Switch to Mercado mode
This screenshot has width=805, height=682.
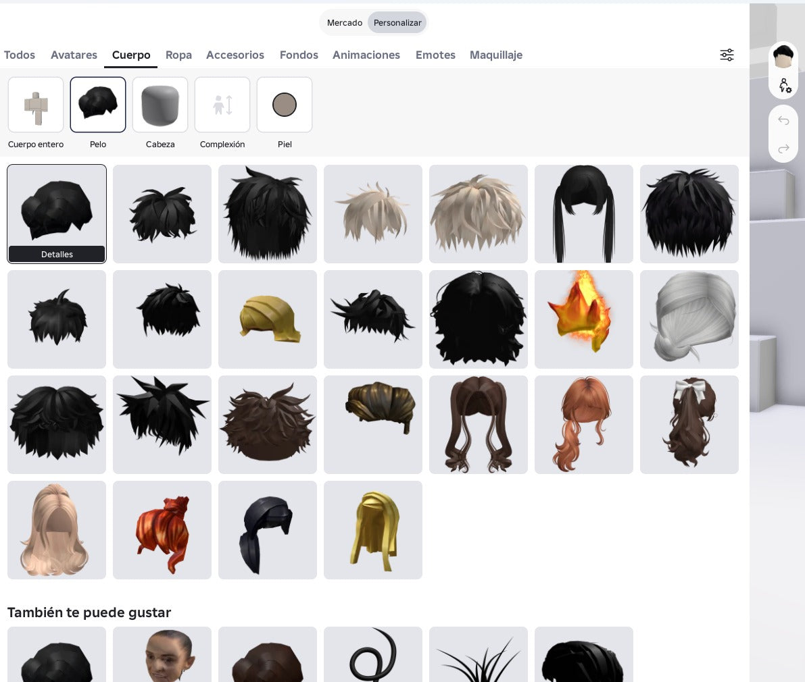345,22
